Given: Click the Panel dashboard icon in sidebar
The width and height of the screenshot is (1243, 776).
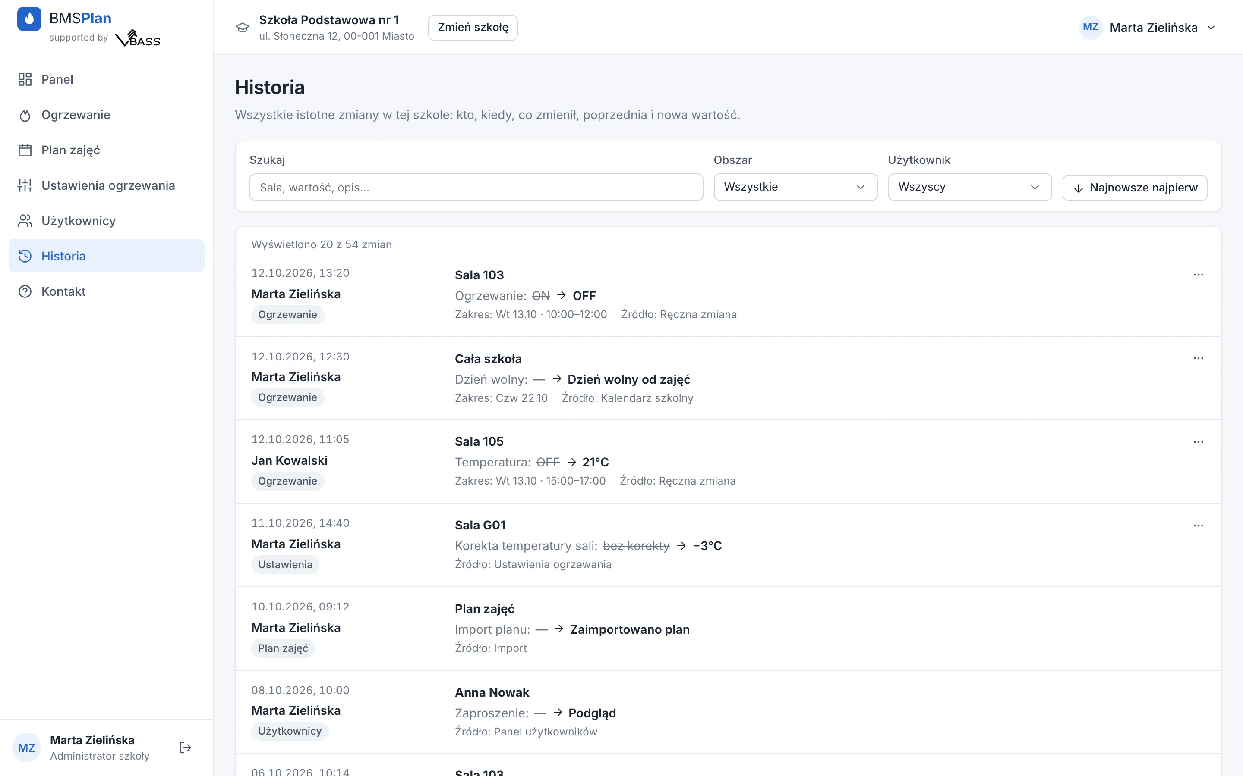Looking at the screenshot, I should click(x=25, y=80).
